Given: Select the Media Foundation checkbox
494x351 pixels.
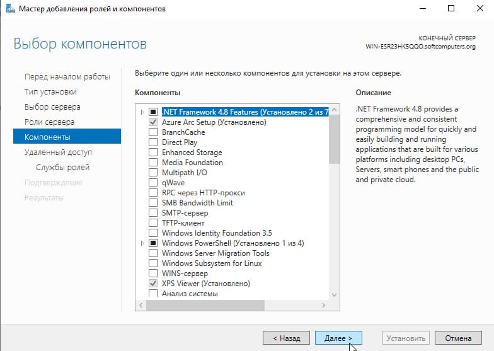Looking at the screenshot, I should pyautogui.click(x=153, y=163).
